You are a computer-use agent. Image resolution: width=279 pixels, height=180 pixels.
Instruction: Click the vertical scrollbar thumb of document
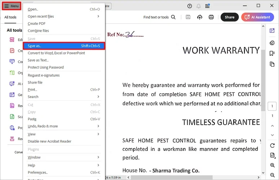(x=263, y=80)
